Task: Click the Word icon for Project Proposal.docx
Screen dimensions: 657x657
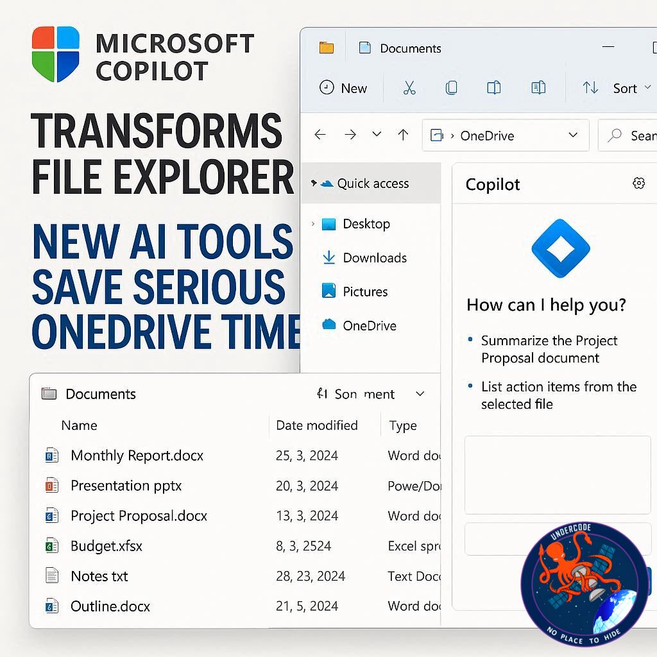Action: pos(52,515)
